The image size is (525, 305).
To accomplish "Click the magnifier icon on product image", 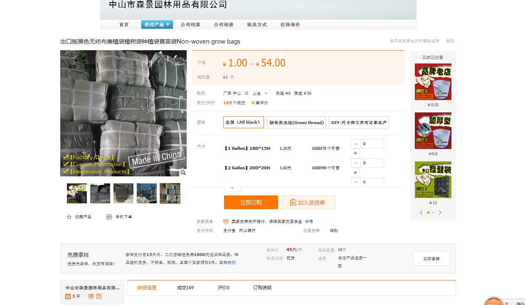I will (x=183, y=173).
